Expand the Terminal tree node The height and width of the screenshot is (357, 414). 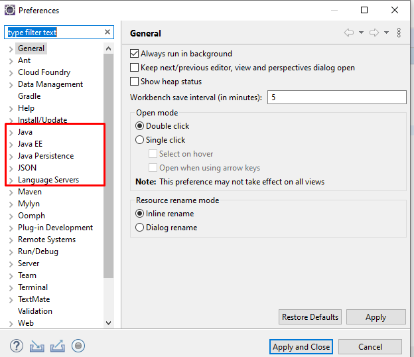pos(11,288)
